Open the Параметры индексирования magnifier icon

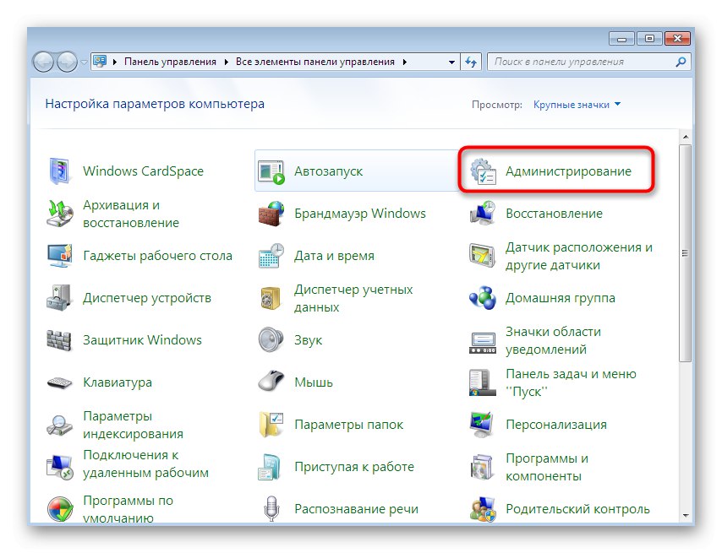pos(59,426)
